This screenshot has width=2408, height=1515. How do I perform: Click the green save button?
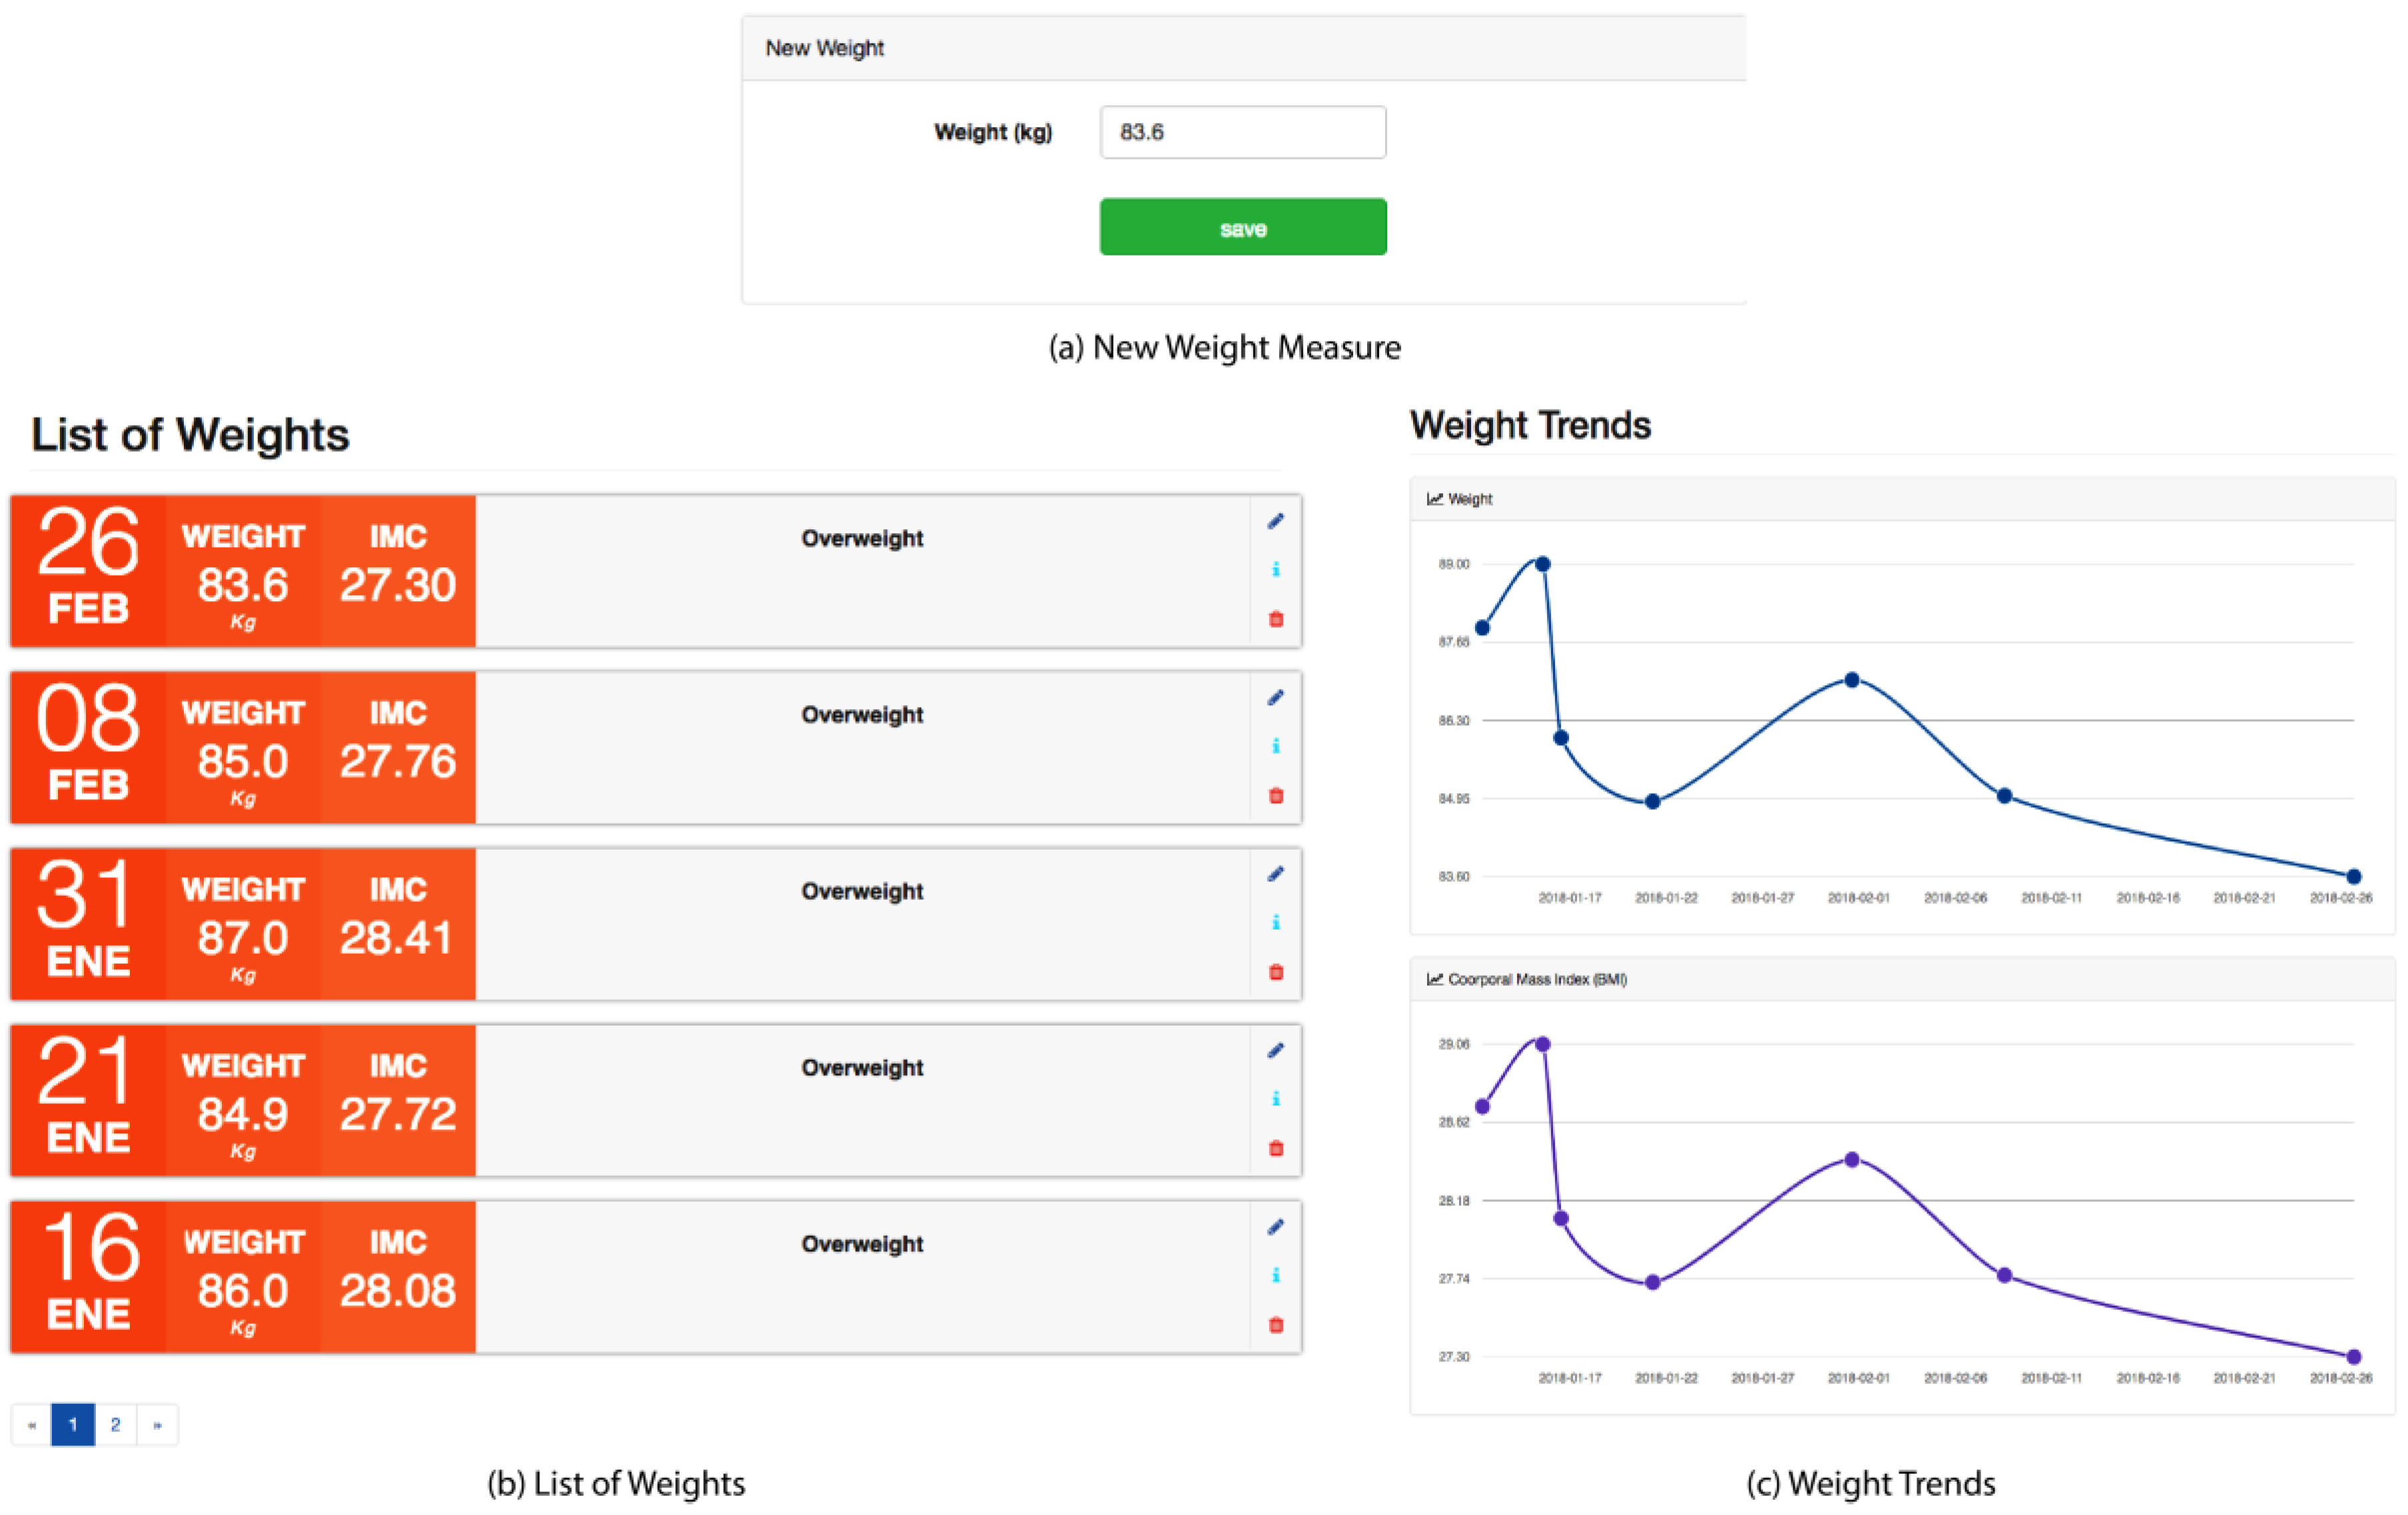click(1242, 227)
